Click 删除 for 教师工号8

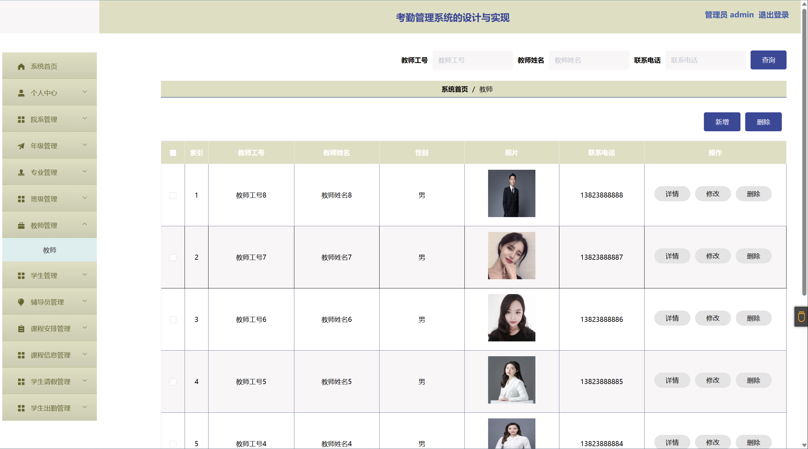(x=753, y=194)
